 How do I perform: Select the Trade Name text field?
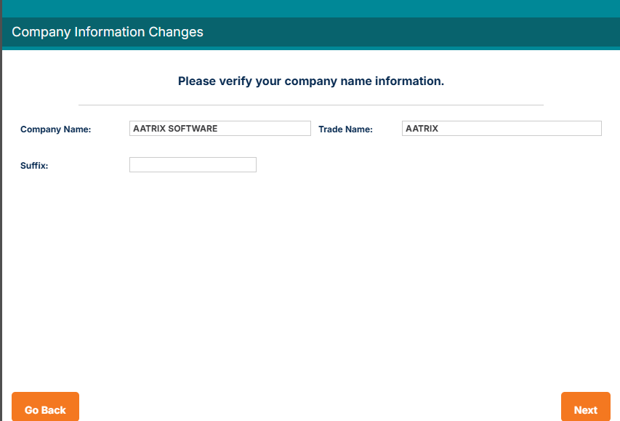tap(502, 129)
